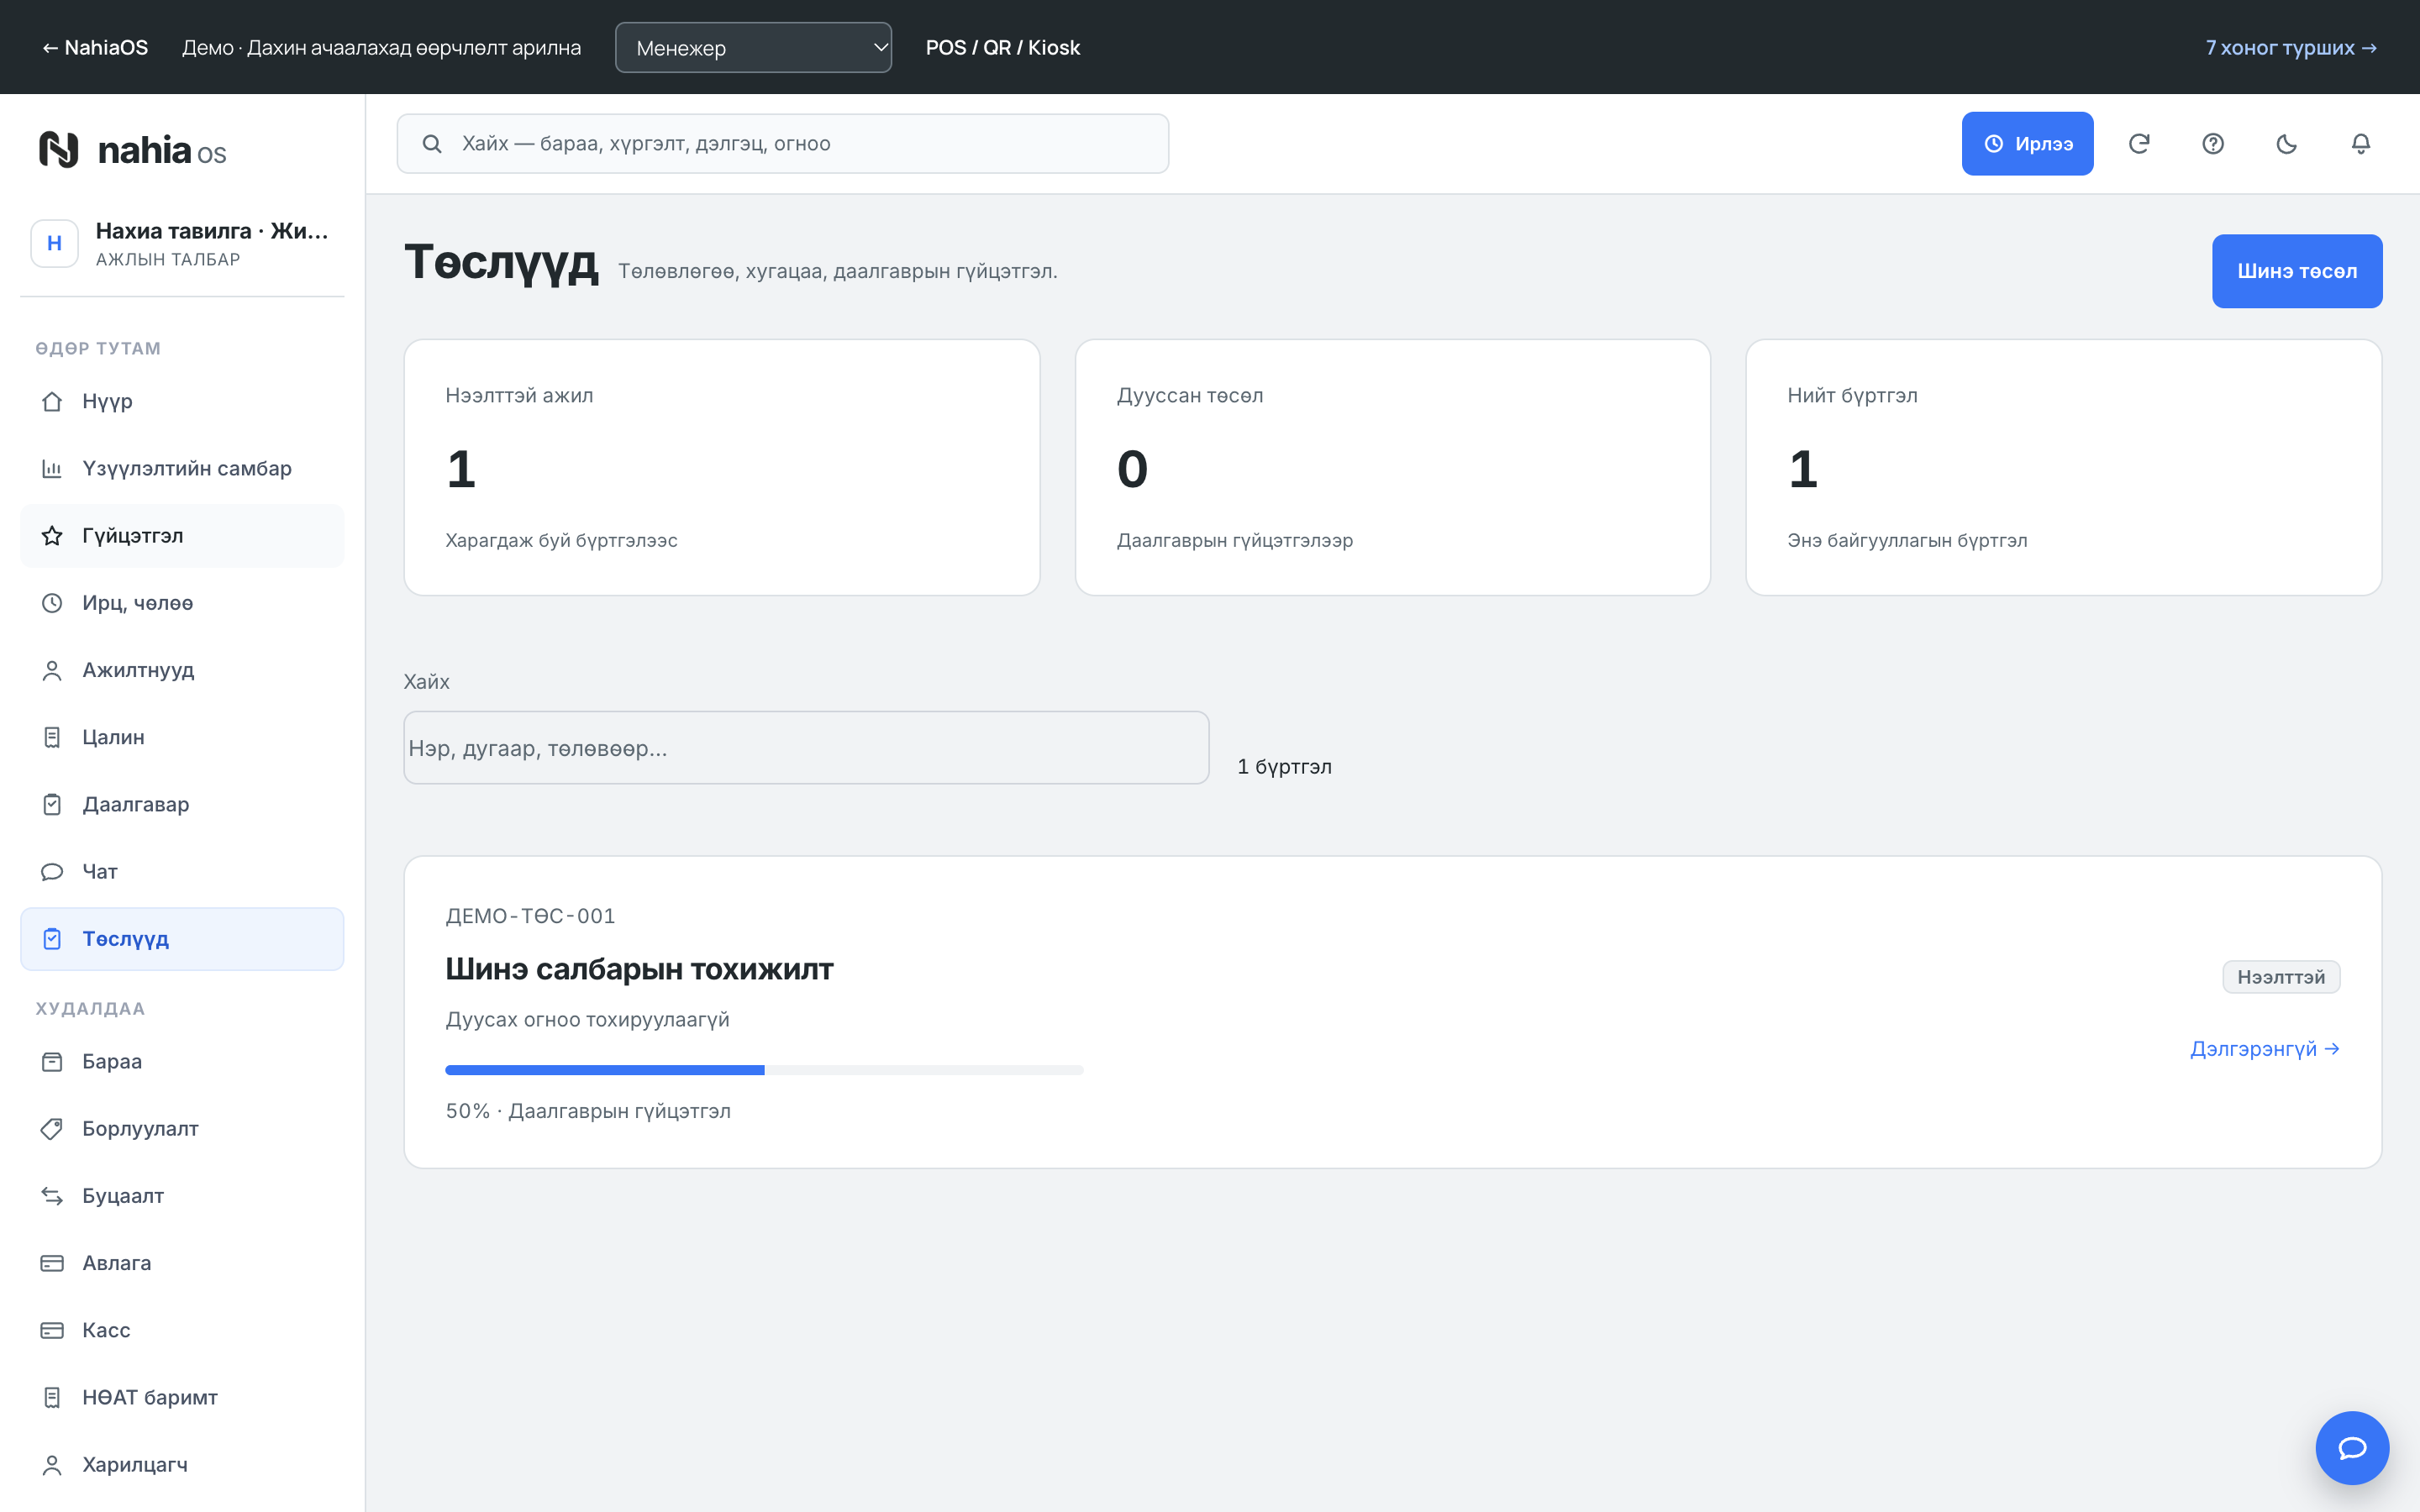Click the Гүйцэтгэл star icon
This screenshot has height=1512, width=2420.
52,536
